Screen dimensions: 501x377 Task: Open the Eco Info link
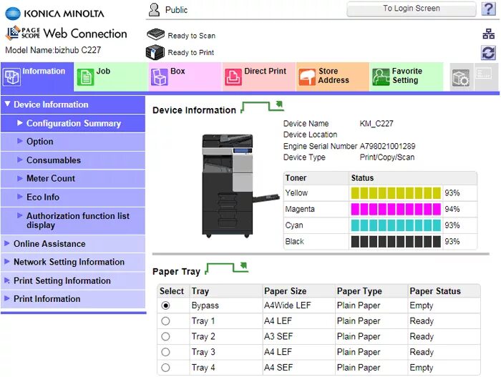pos(73,197)
